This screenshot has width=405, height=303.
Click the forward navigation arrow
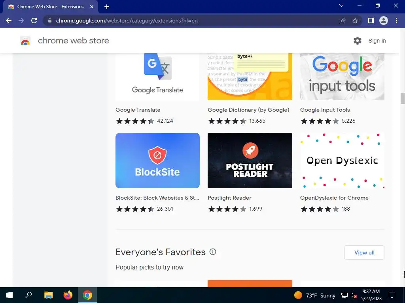pyautogui.click(x=21, y=21)
